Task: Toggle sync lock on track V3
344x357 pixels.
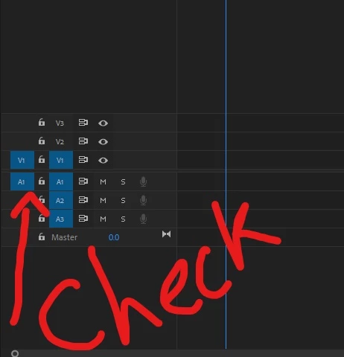Action: click(83, 123)
